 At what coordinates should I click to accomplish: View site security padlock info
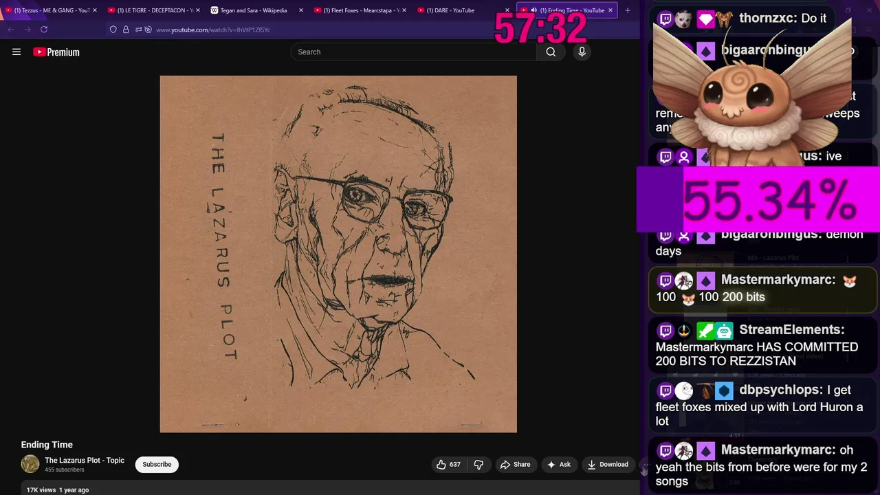point(126,30)
